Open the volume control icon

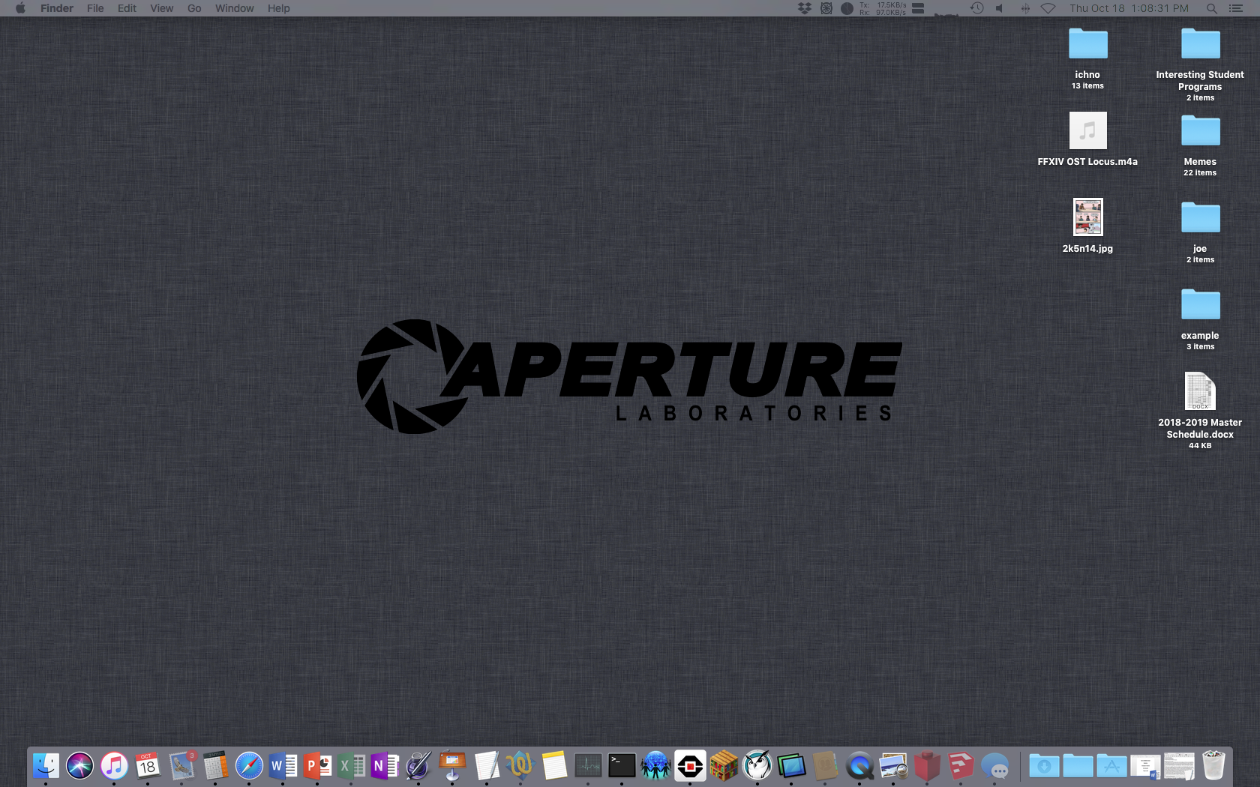click(x=1000, y=8)
